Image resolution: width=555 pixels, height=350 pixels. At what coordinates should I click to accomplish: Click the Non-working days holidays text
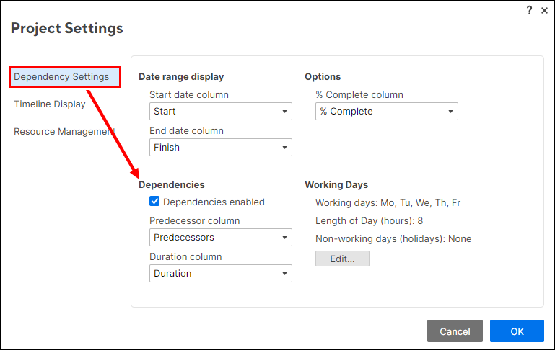(393, 239)
